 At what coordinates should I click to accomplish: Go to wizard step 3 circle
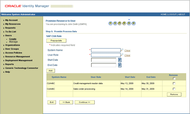tap(120, 23)
